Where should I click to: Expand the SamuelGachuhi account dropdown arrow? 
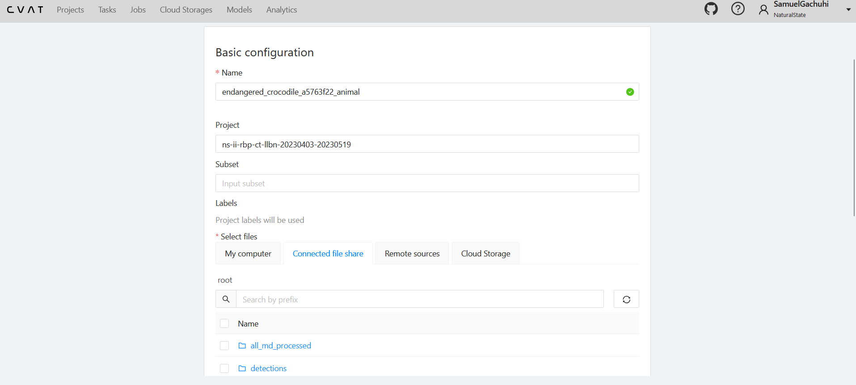(x=848, y=9)
